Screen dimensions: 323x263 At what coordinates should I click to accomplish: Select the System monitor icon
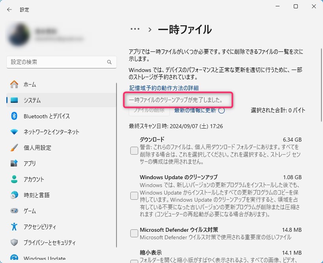pyautogui.click(x=14, y=100)
